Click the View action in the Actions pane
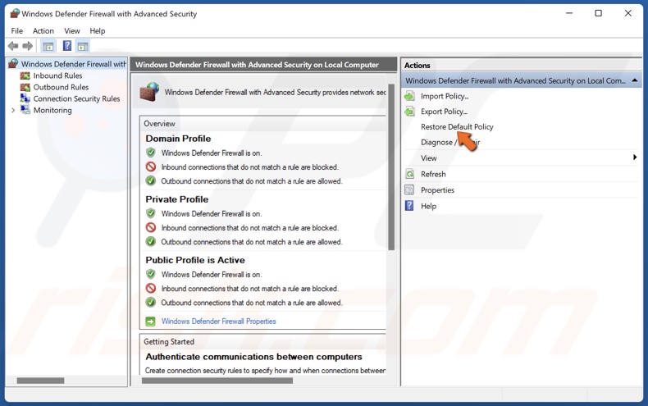 428,158
